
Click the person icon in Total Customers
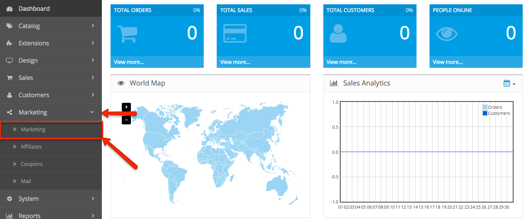coord(338,33)
